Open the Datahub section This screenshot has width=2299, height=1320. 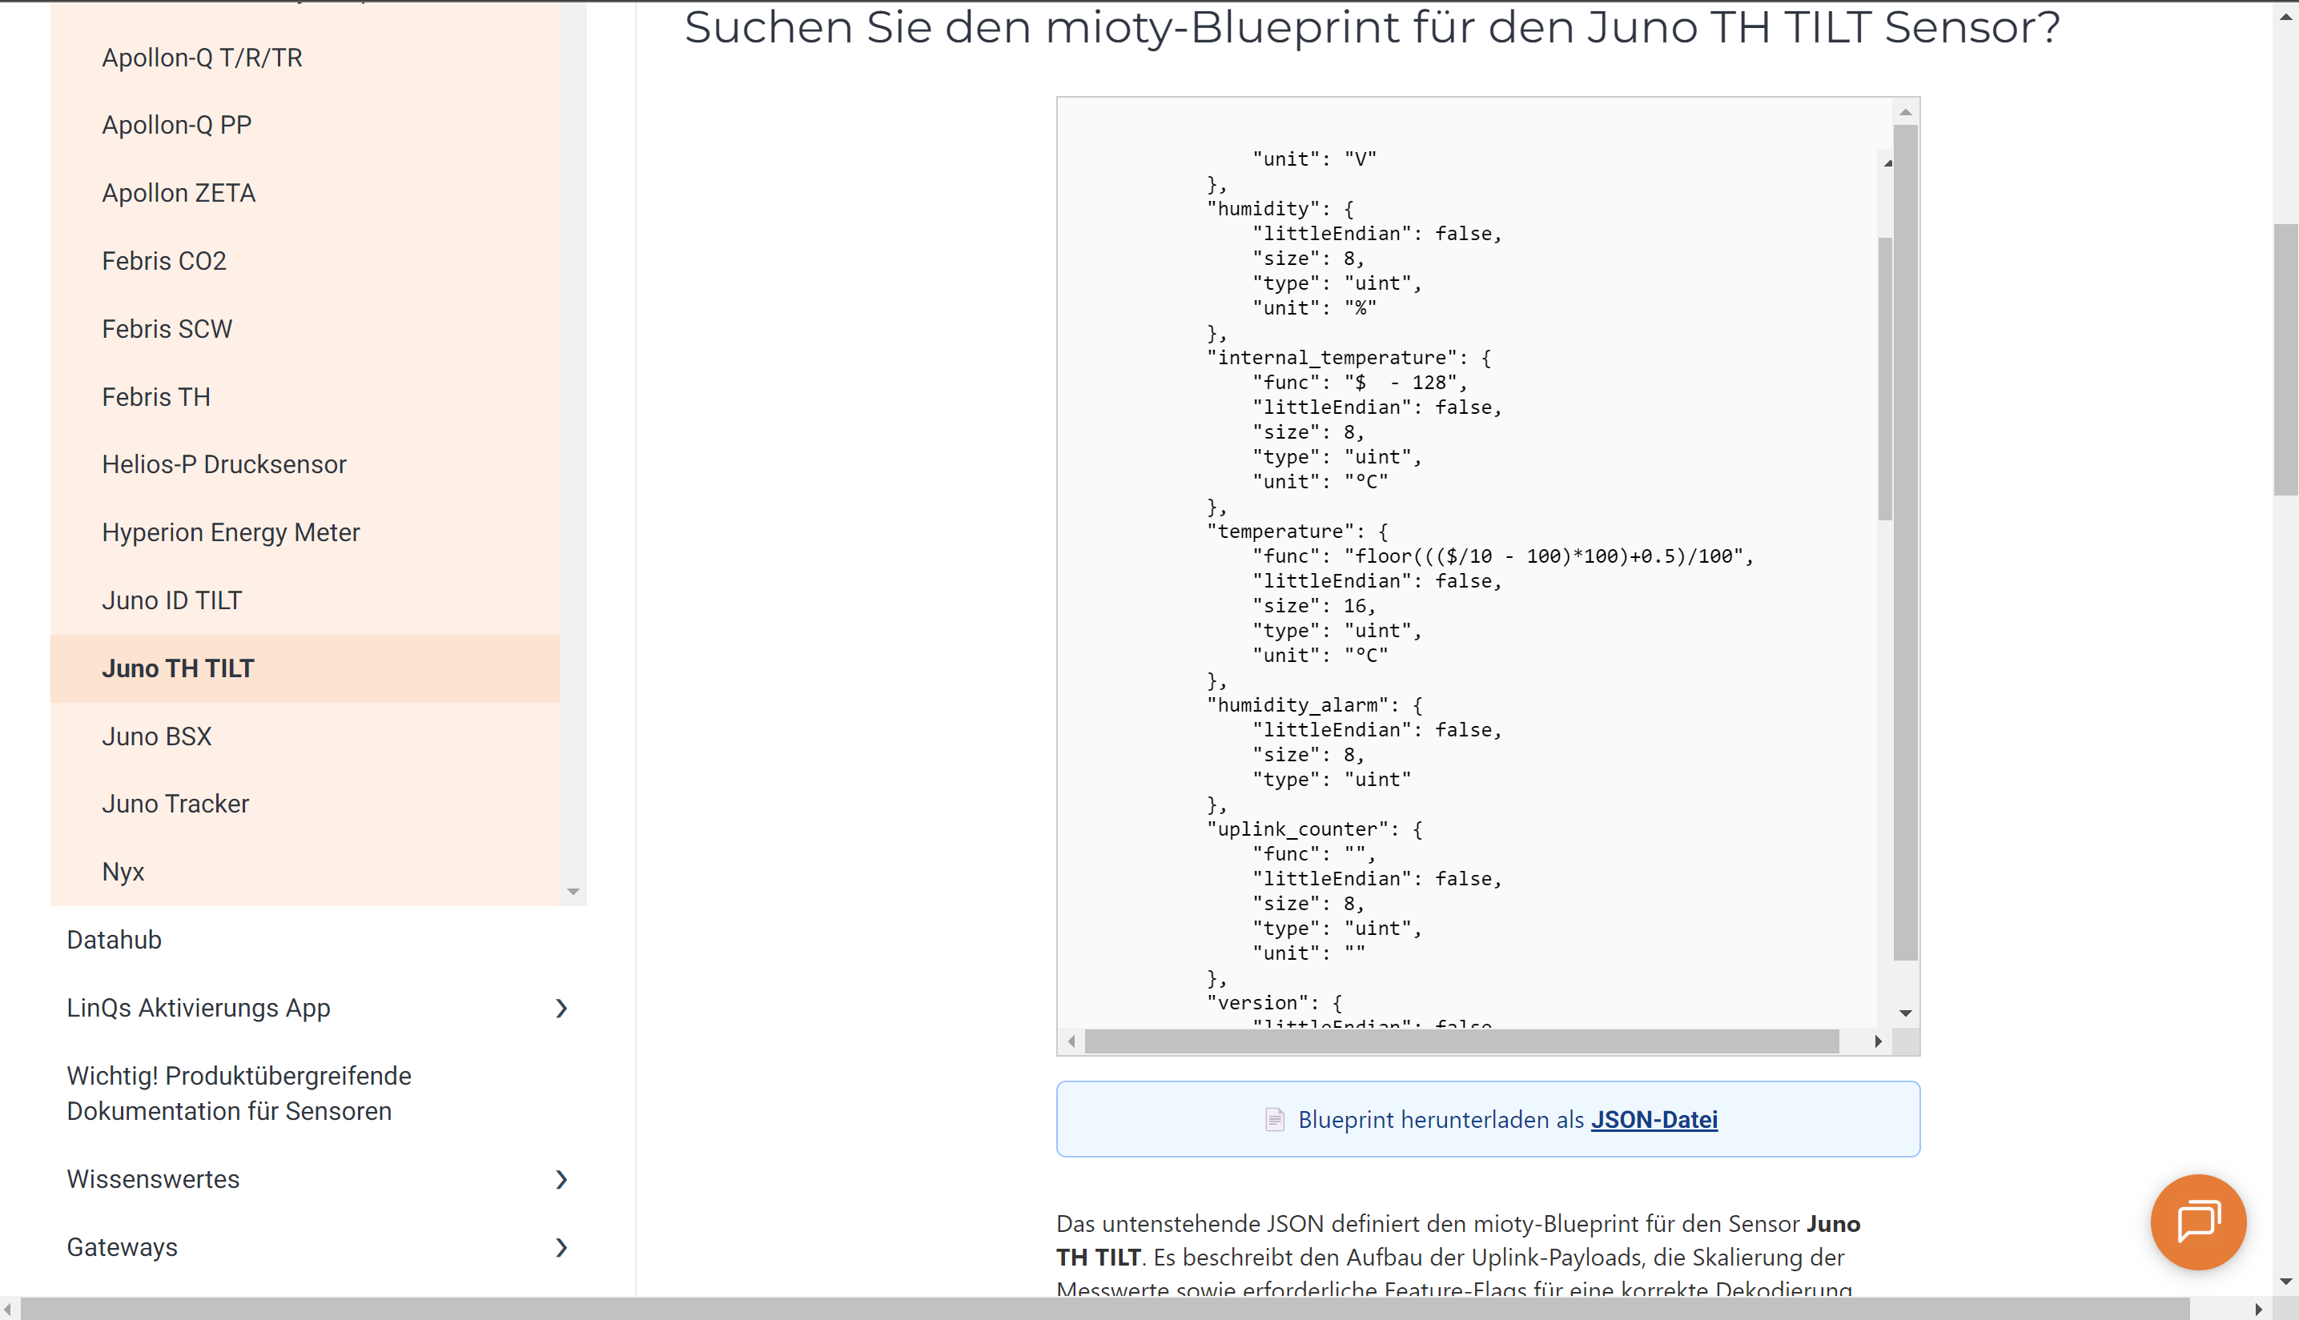115,939
